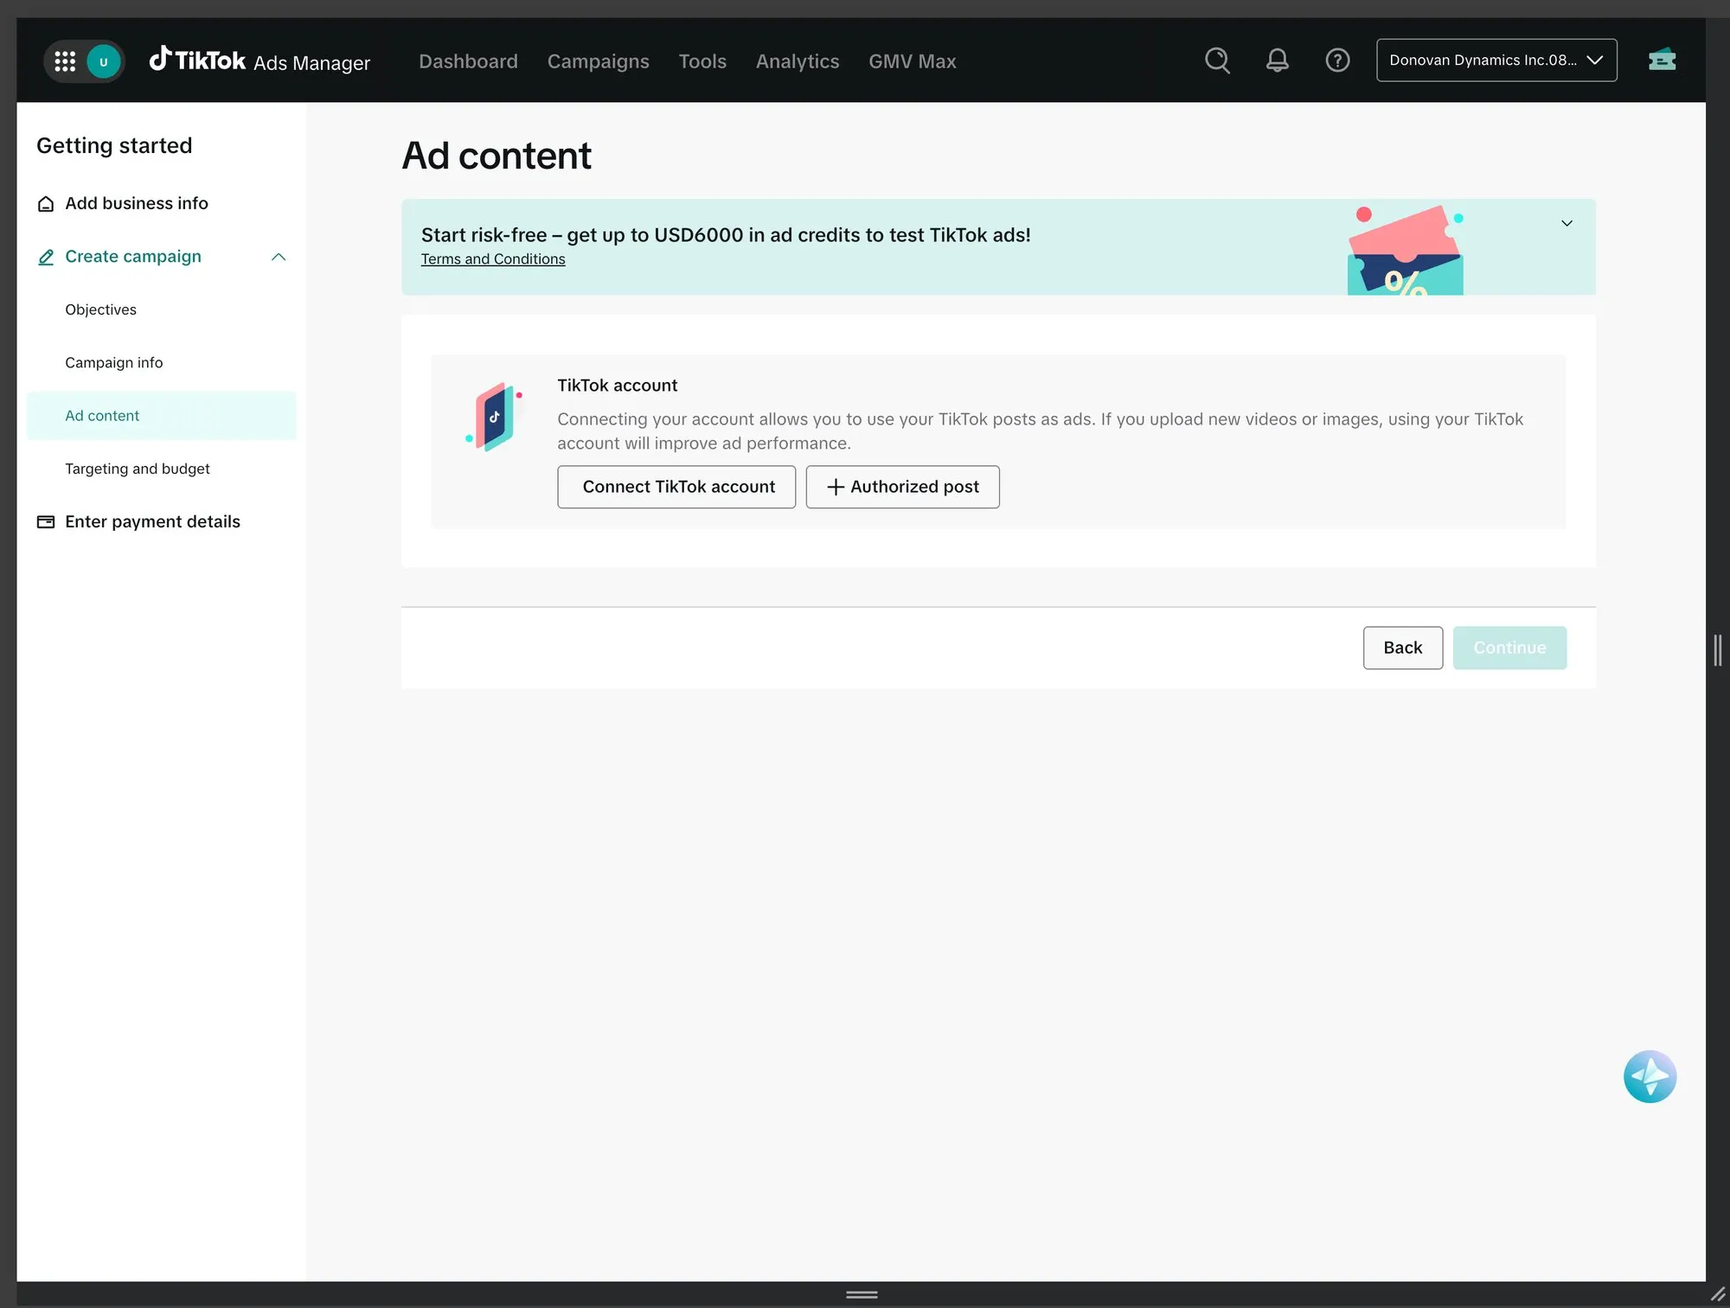Viewport: 1730px width, 1308px height.
Task: Click Connect TikTok account button
Action: click(x=676, y=487)
